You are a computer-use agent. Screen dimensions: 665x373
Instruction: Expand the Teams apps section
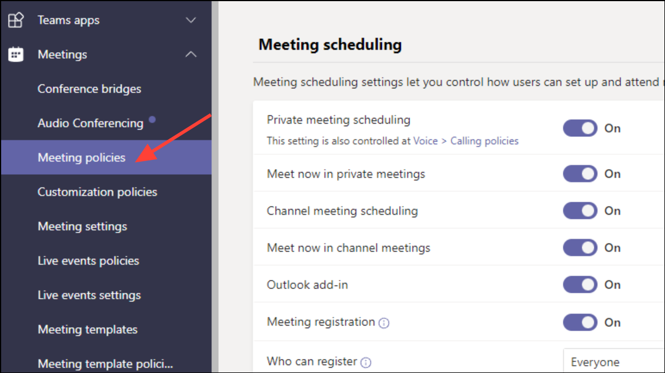[x=190, y=19]
